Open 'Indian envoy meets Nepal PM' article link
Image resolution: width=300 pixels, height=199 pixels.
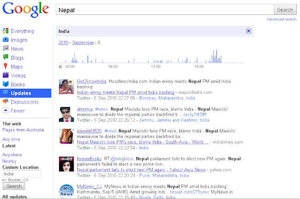pos(126,92)
